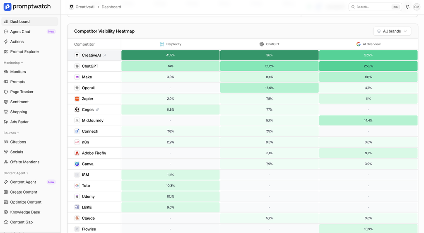Image resolution: width=424 pixels, height=233 pixels.
Task: Click the link icon next to Cegos
Action: pyautogui.click(x=98, y=109)
